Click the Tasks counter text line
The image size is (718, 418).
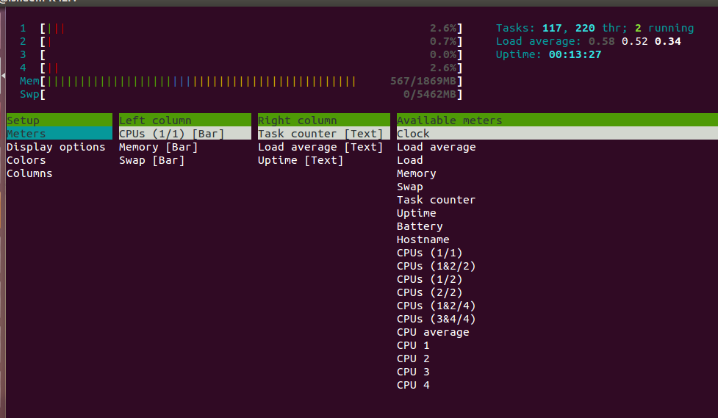(x=595, y=29)
